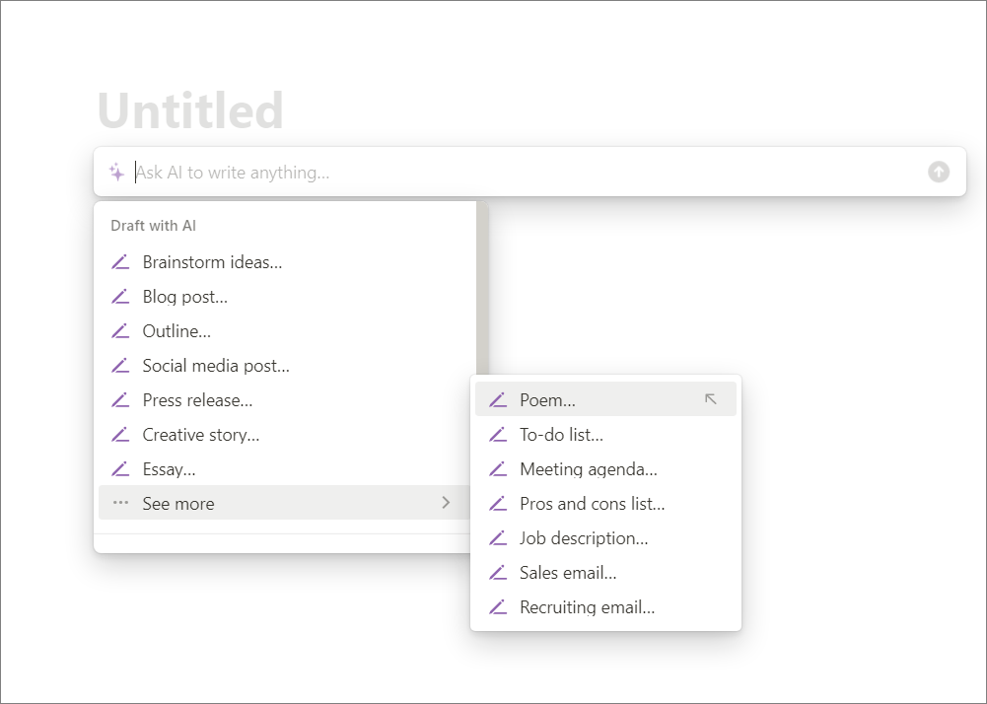
Task: Select Press release draft option
Action: pos(285,400)
